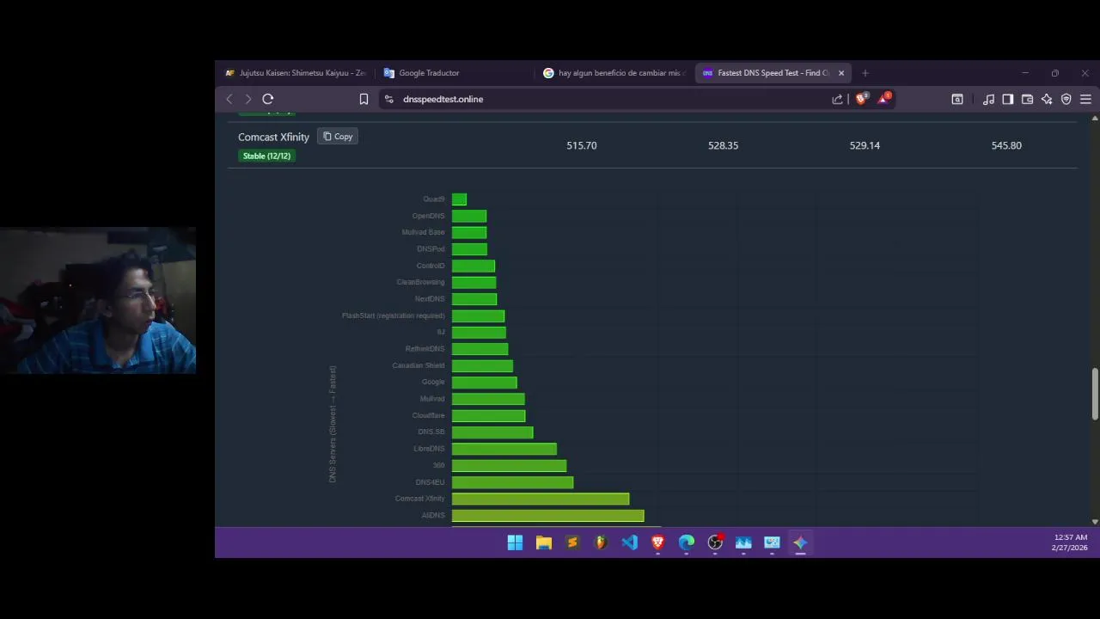Close the Fastest DNS Speed Test tab
The image size is (1100, 619).
[x=841, y=73]
